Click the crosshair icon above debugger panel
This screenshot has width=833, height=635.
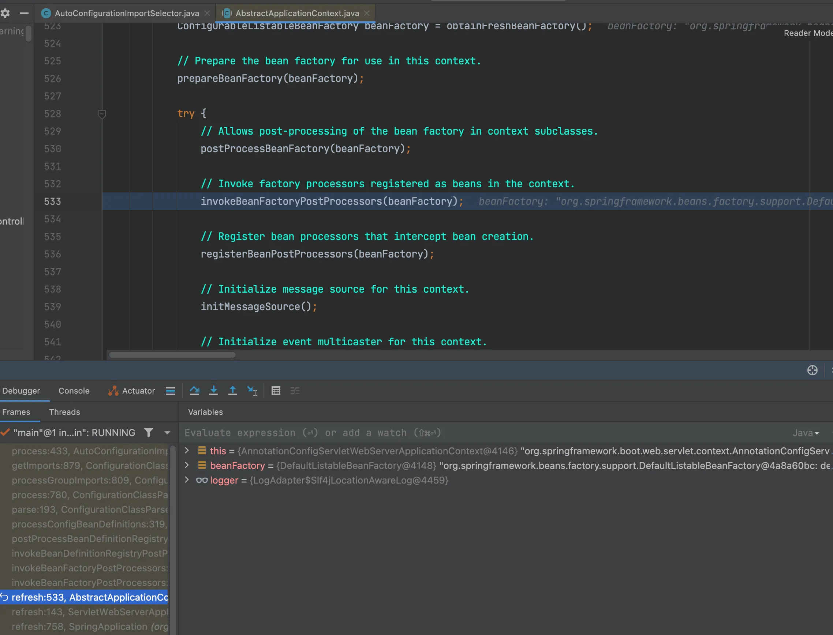[x=812, y=370]
